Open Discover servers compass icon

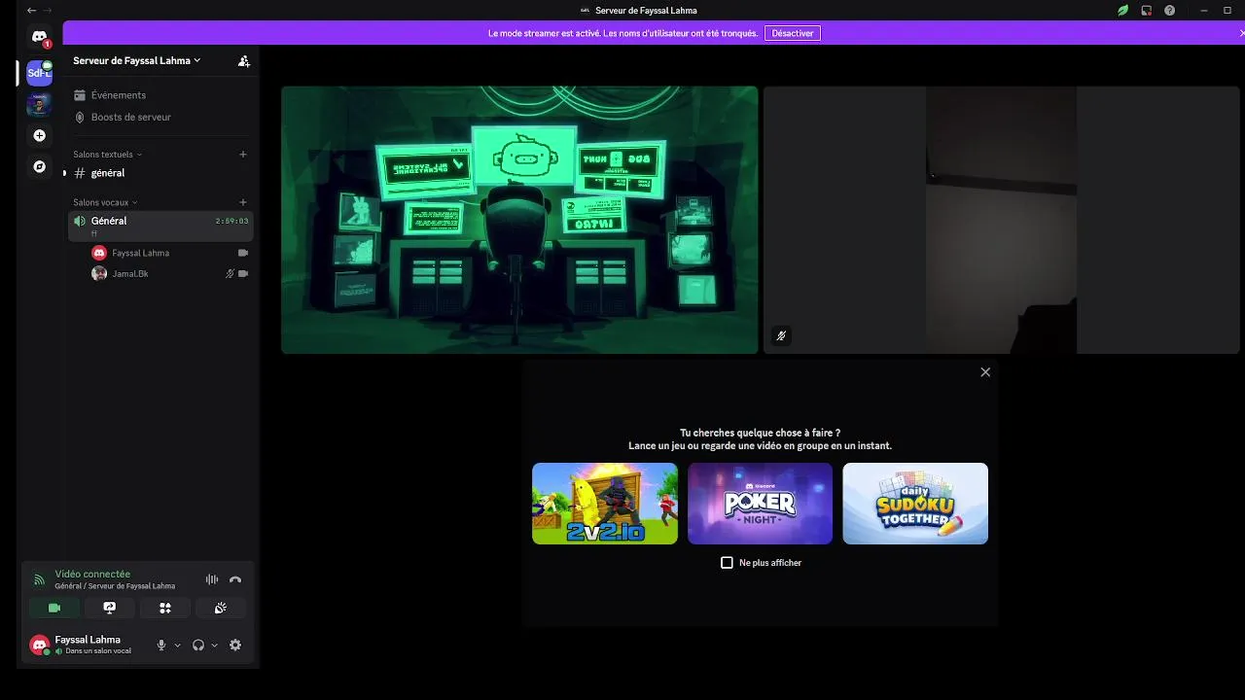click(x=40, y=166)
